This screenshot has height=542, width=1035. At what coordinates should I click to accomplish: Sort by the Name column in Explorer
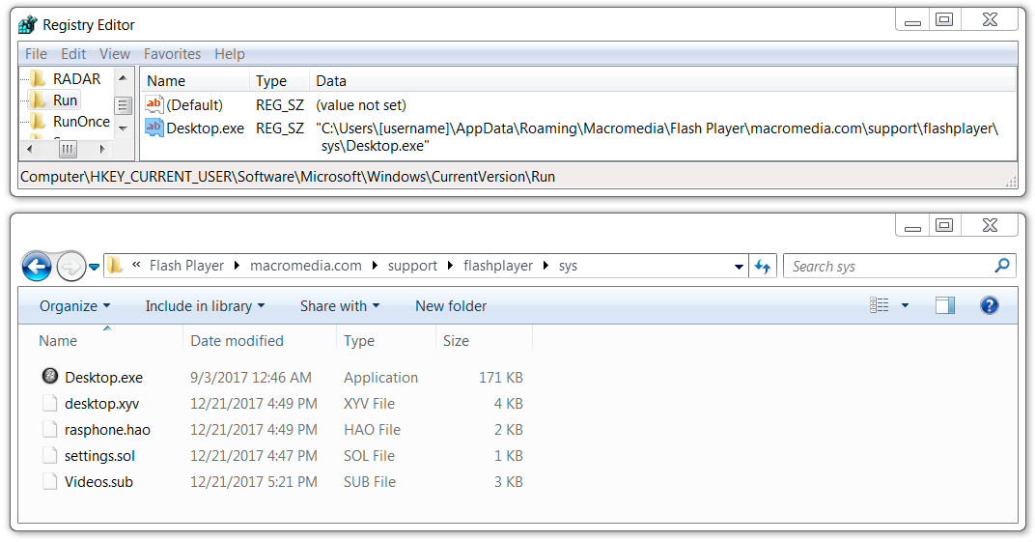point(58,341)
